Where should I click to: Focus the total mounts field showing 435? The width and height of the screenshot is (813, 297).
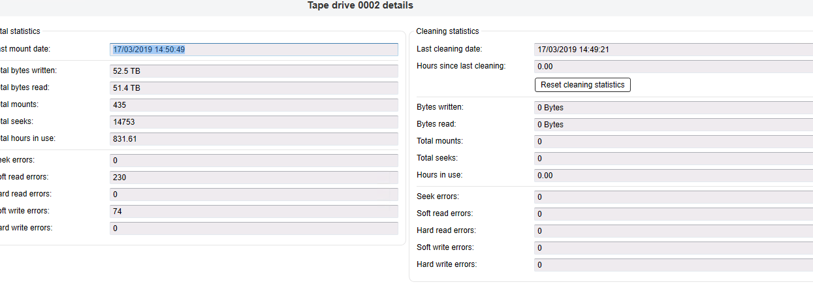[253, 105]
